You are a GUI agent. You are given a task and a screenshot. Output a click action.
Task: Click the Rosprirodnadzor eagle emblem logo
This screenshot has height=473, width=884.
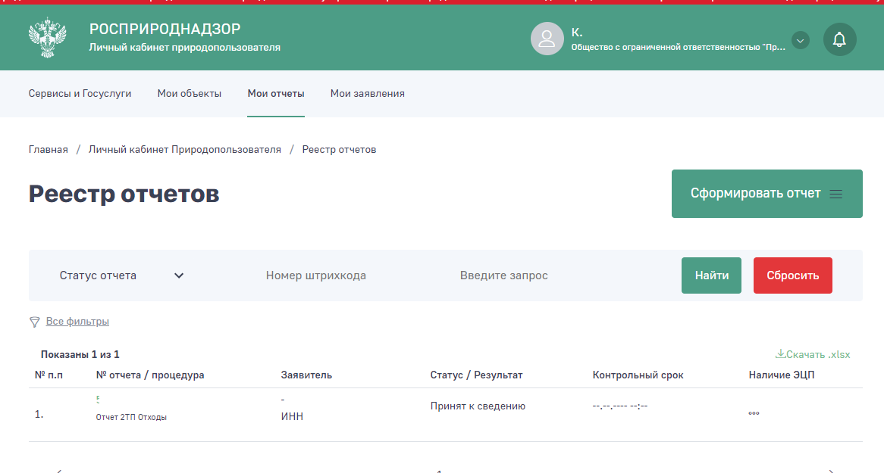click(47, 38)
